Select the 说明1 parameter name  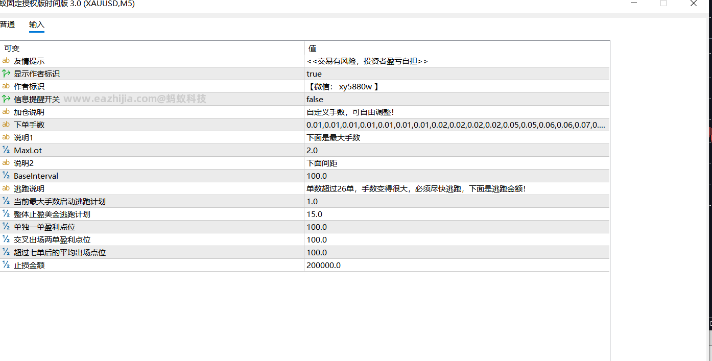(x=23, y=137)
